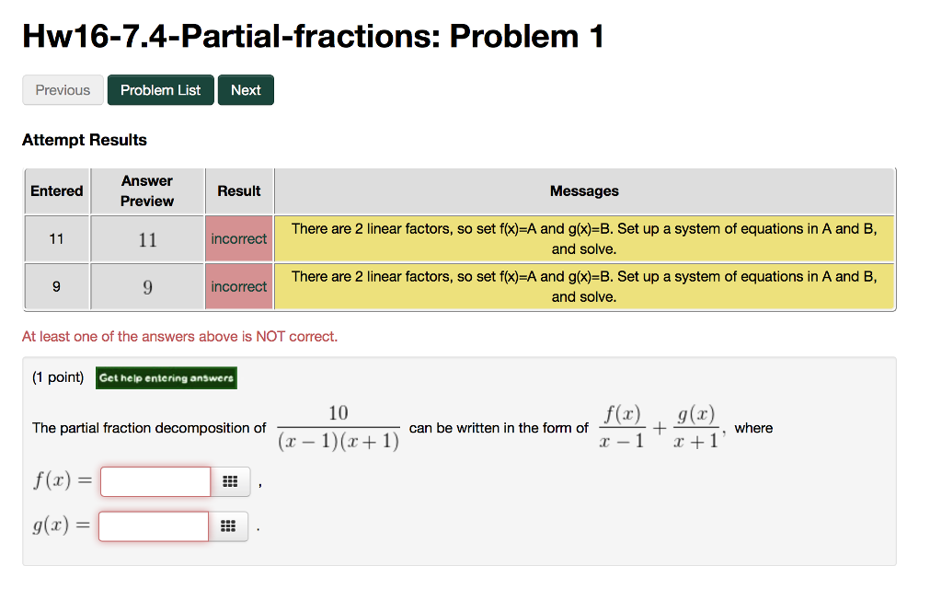Select the first incorrect result cell

[x=238, y=238]
